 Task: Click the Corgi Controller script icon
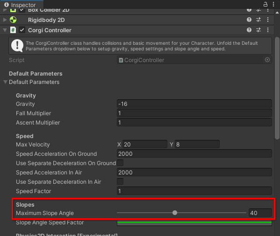click(x=13, y=30)
